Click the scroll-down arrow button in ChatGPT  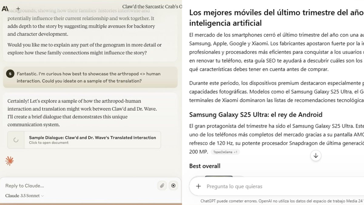point(316,155)
